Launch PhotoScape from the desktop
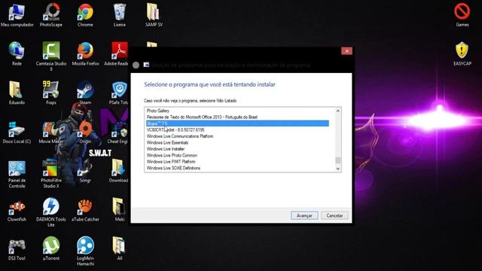Viewport: 482px width, 271px height. coord(51,15)
